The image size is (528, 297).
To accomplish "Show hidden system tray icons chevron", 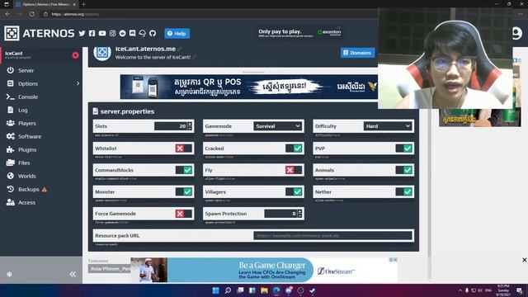I will [460, 290].
